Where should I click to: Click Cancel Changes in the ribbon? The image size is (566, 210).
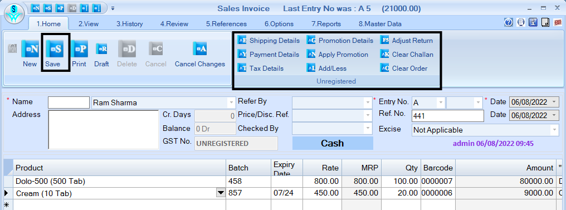coord(200,54)
